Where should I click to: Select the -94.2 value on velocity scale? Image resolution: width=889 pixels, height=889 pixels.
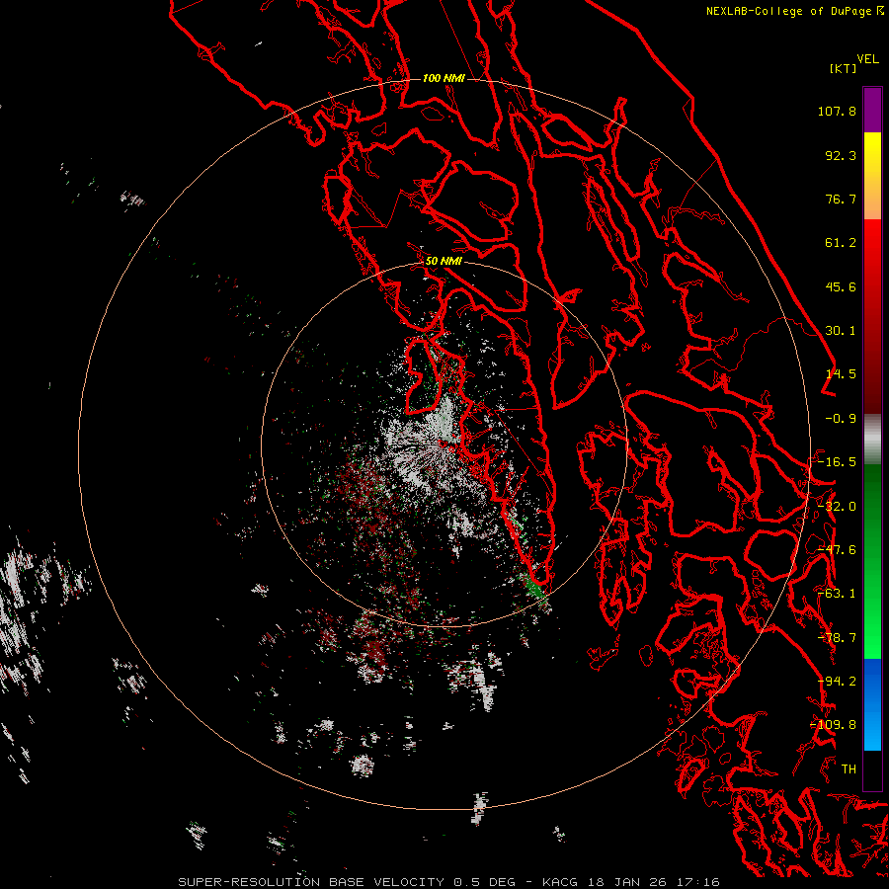(x=837, y=682)
